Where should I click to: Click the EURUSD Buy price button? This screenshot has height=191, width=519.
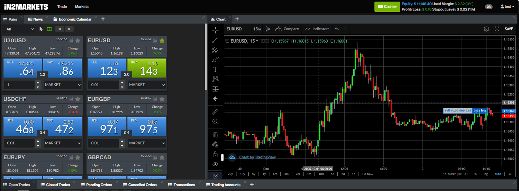click(x=147, y=68)
